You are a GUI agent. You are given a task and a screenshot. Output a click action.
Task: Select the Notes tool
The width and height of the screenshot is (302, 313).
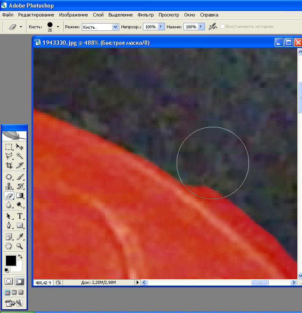[8, 237]
